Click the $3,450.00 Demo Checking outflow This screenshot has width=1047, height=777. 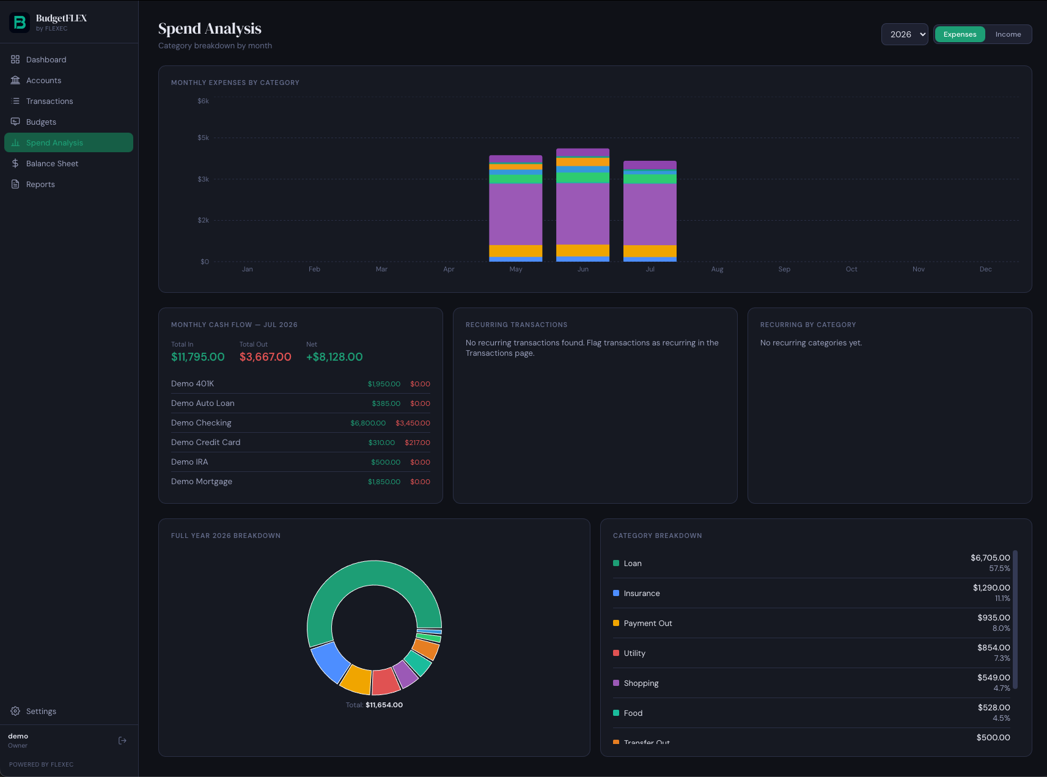click(413, 423)
